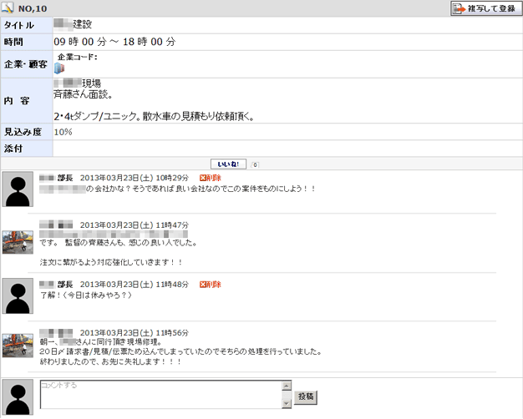Click the timestamp 2013年03月23日(土) 11時47分

(x=135, y=225)
